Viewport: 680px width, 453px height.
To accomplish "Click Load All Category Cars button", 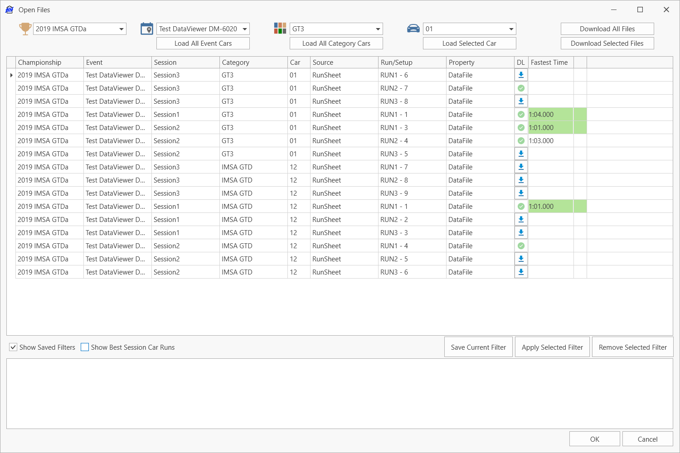I will (x=336, y=43).
